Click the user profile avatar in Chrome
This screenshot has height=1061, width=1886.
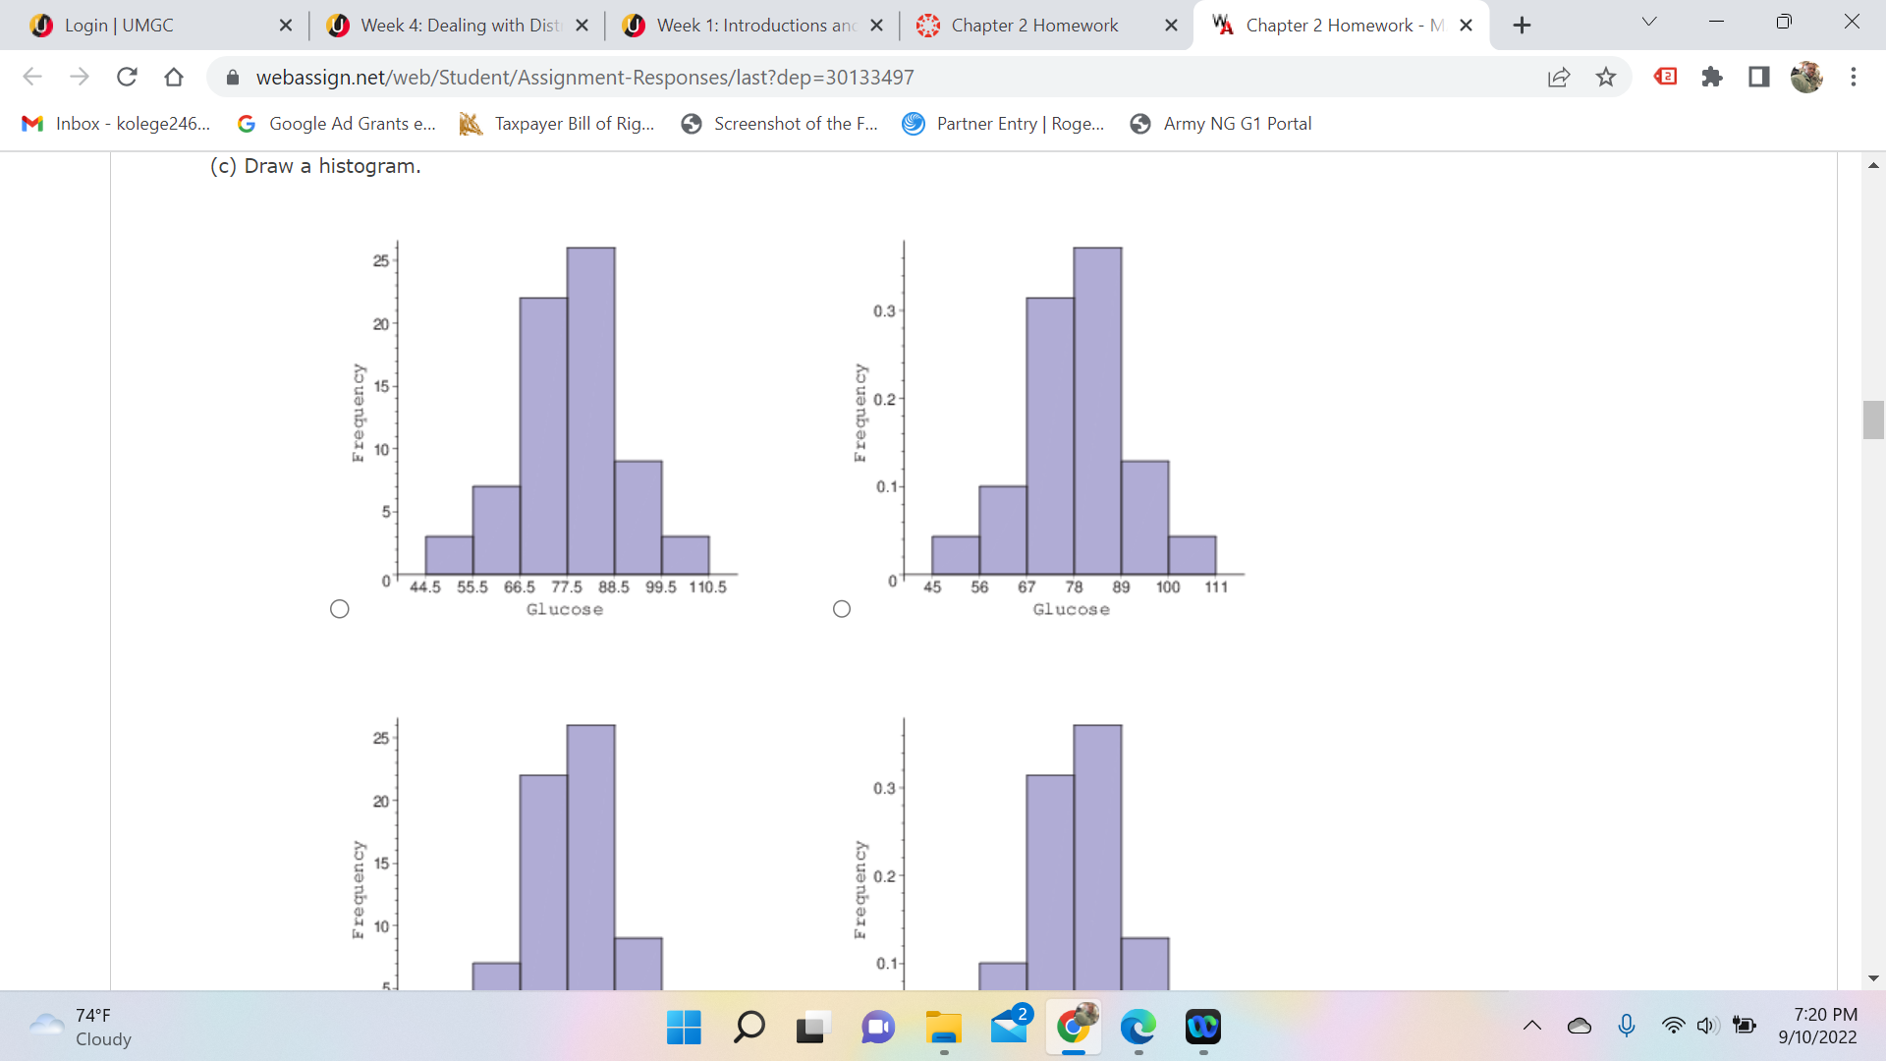point(1807,77)
